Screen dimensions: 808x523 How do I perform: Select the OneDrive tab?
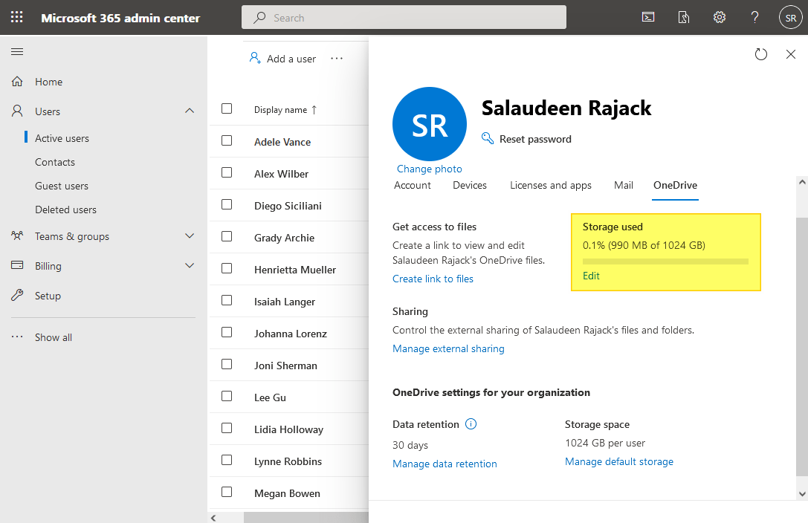[x=675, y=185]
